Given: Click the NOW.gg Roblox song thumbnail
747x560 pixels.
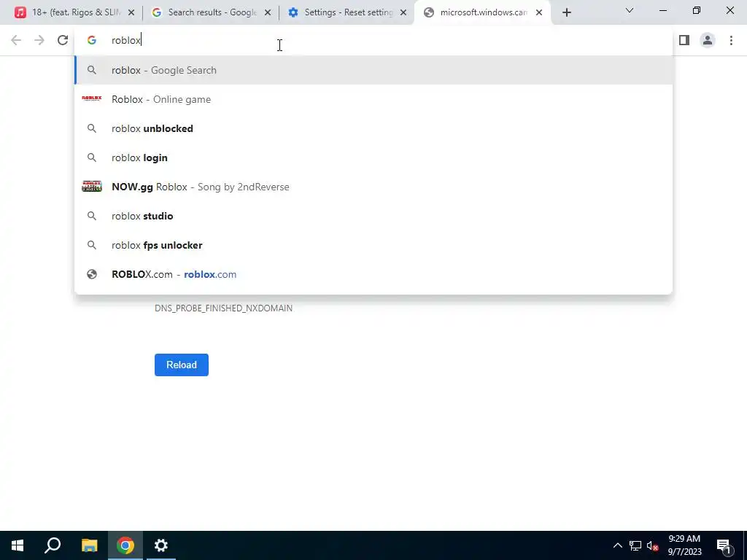Looking at the screenshot, I should (91, 186).
